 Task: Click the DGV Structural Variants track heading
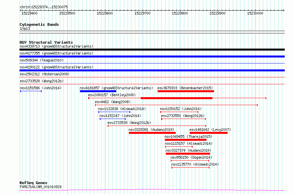pyautogui.click(x=46, y=42)
